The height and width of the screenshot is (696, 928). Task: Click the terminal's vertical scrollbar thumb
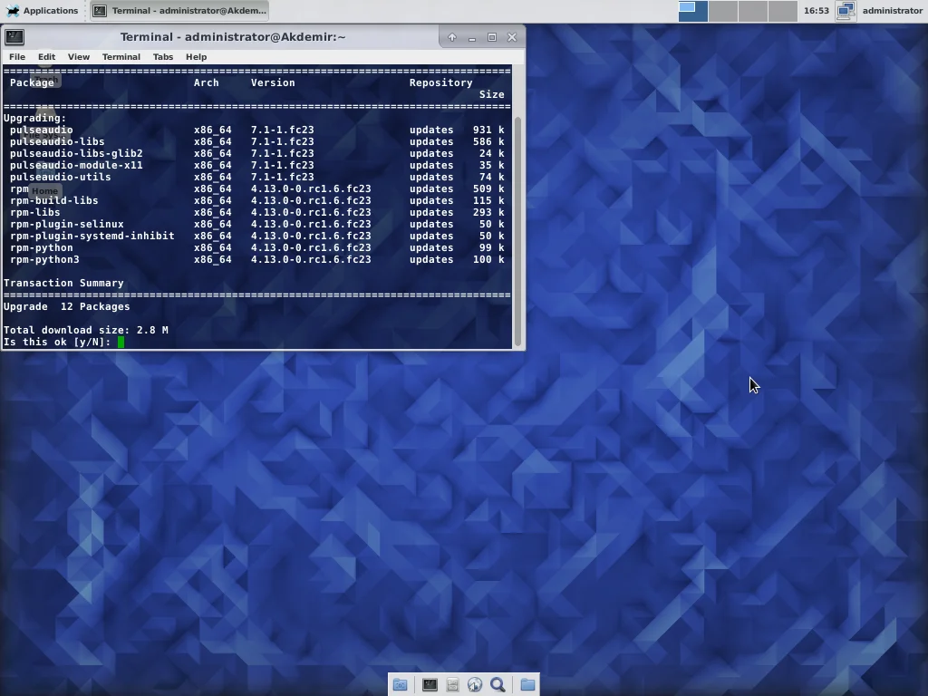(517, 231)
